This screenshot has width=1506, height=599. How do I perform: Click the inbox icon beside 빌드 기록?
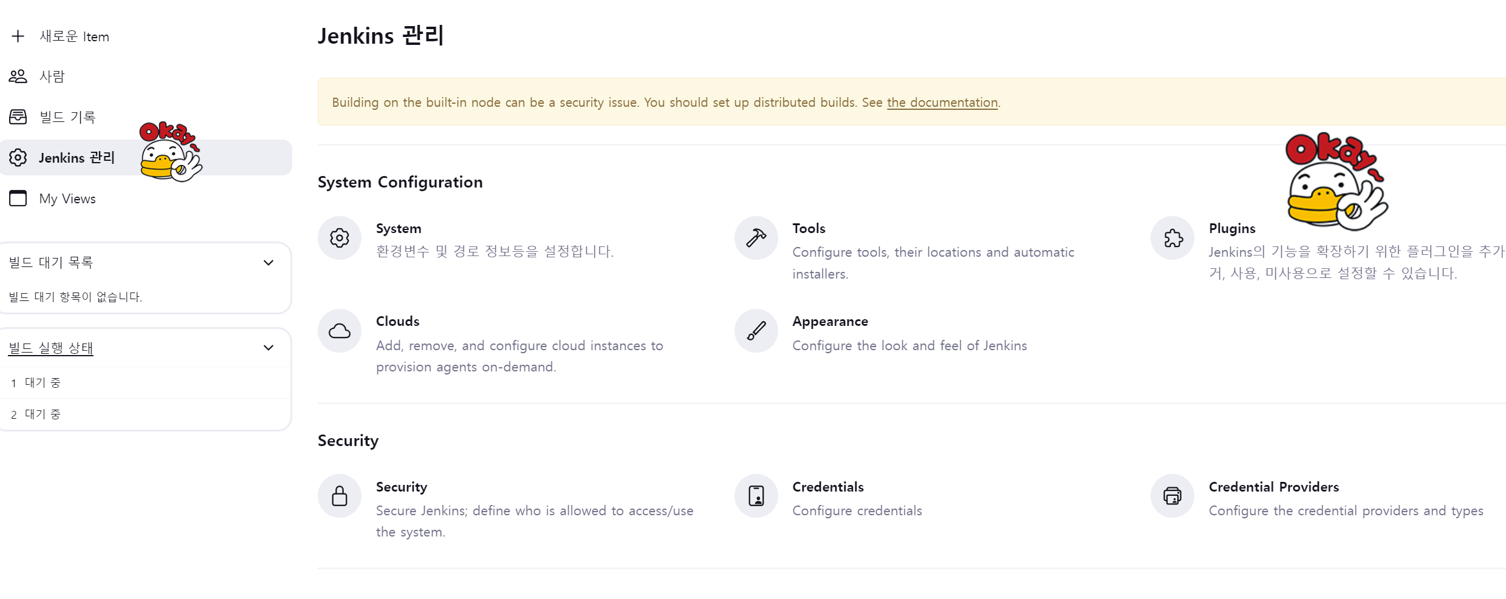tap(18, 117)
